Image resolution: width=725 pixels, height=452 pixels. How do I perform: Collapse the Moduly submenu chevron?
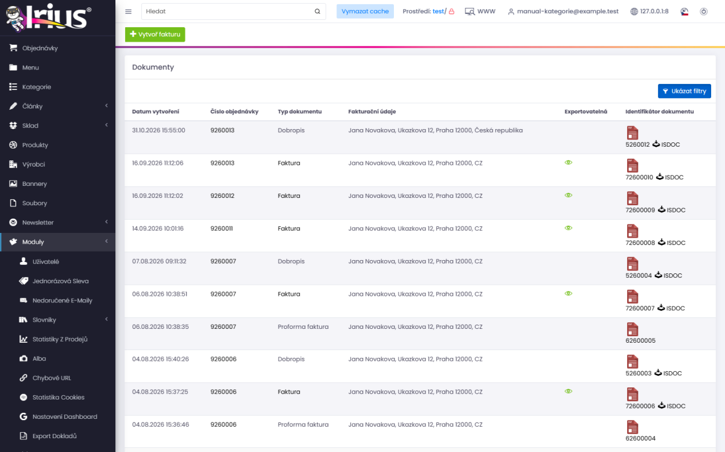pos(106,242)
